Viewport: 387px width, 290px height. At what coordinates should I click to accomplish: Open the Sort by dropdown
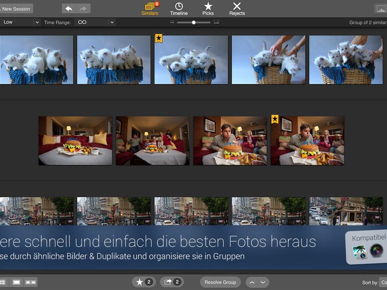pos(383,282)
